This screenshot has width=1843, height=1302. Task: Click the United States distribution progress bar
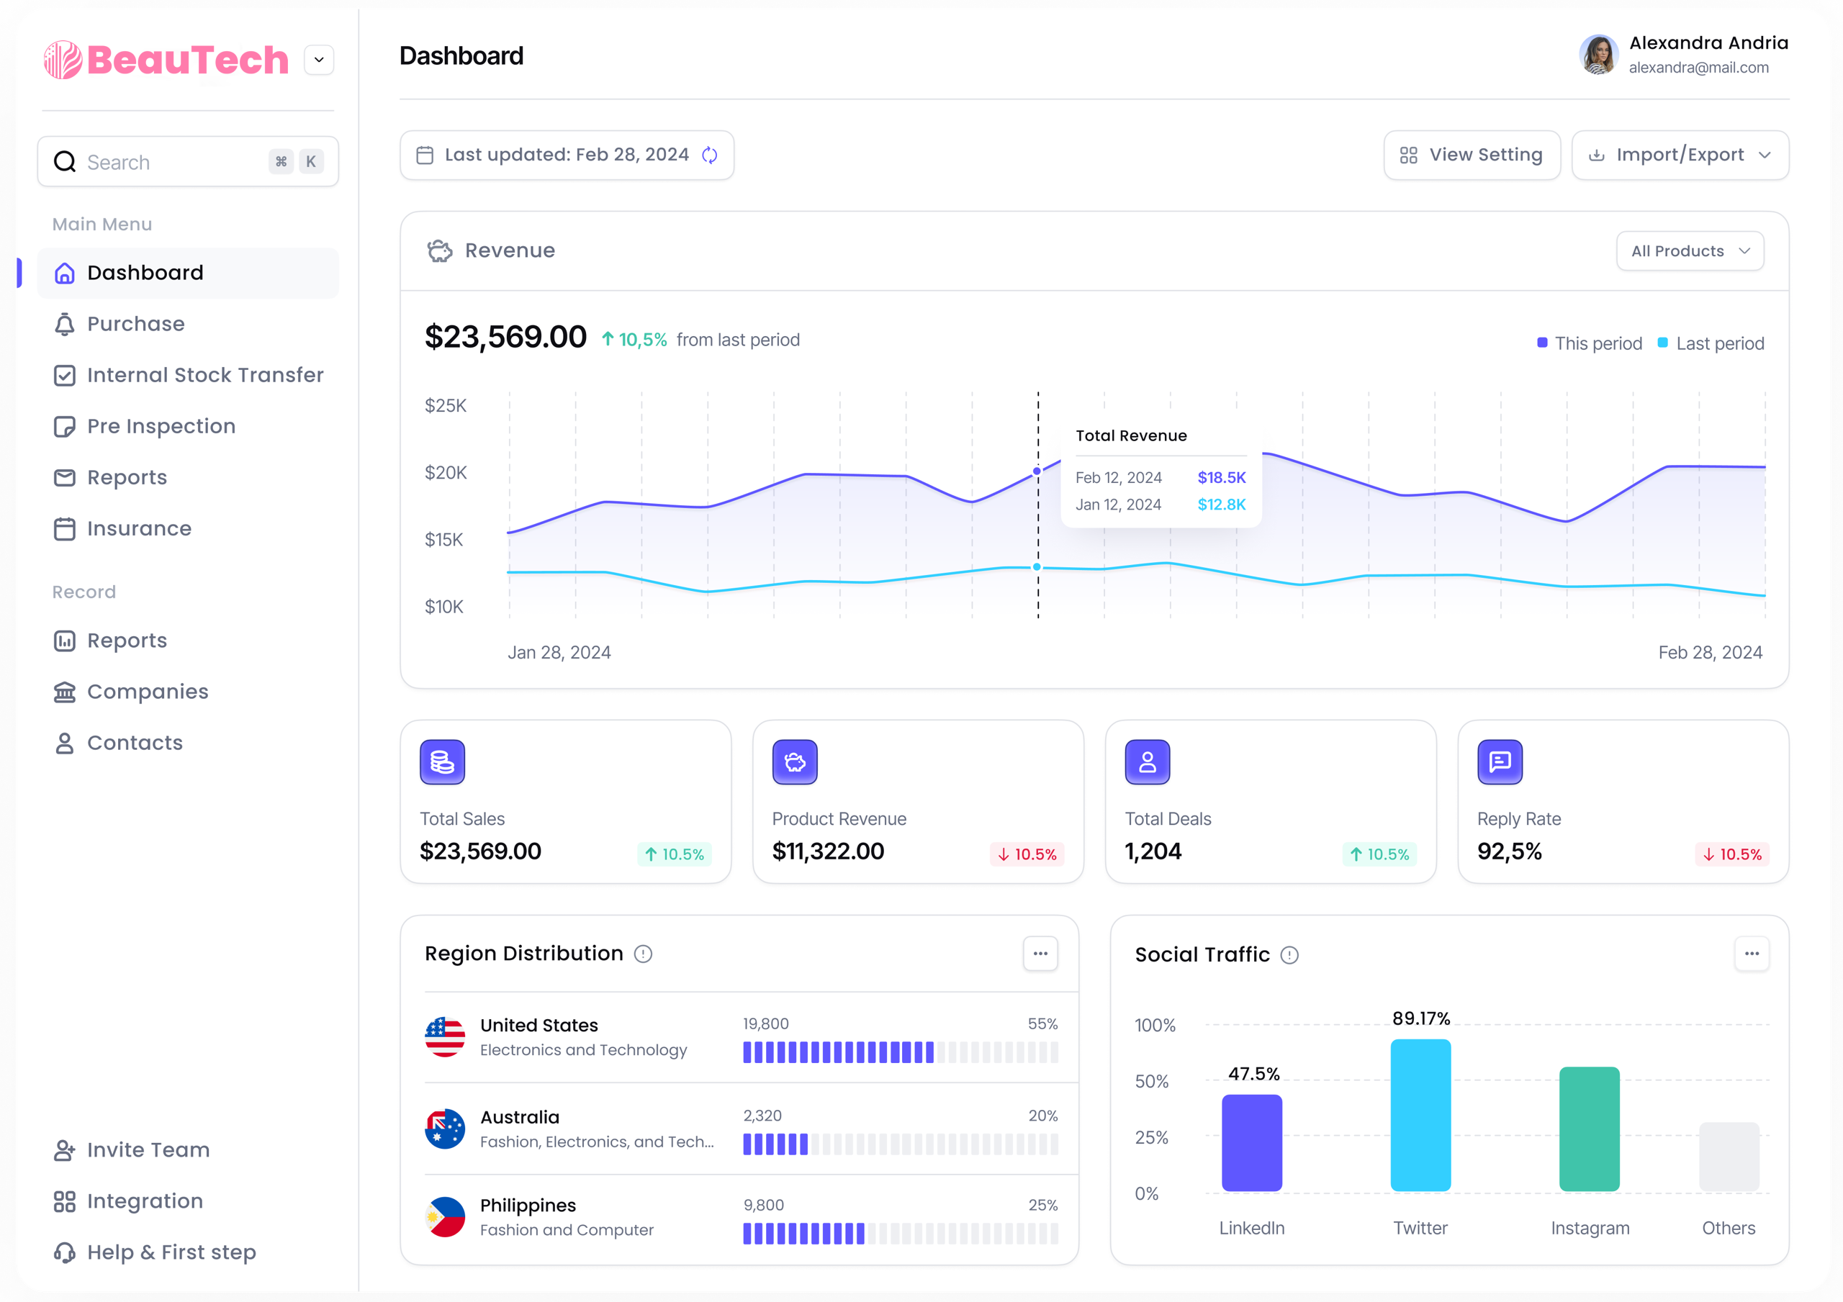point(900,1052)
